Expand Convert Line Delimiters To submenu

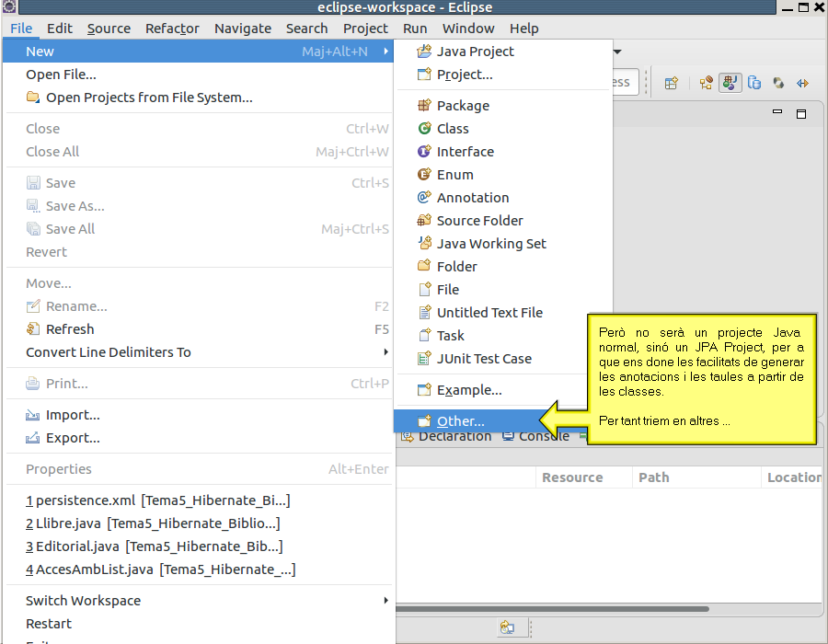click(x=386, y=352)
